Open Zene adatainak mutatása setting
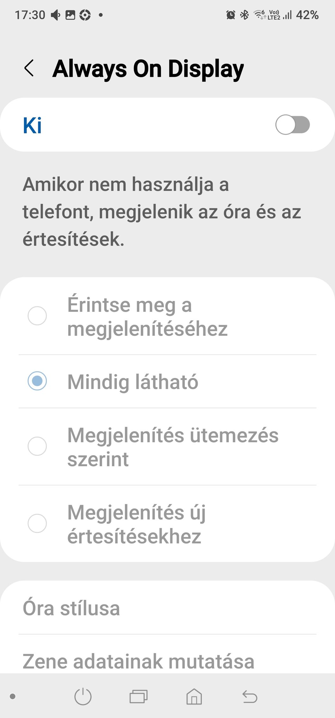 (138, 661)
